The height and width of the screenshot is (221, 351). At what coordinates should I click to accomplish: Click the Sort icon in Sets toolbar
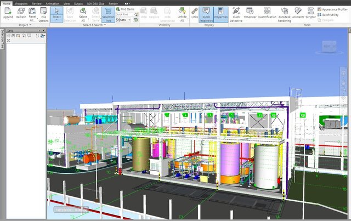tap(37, 36)
